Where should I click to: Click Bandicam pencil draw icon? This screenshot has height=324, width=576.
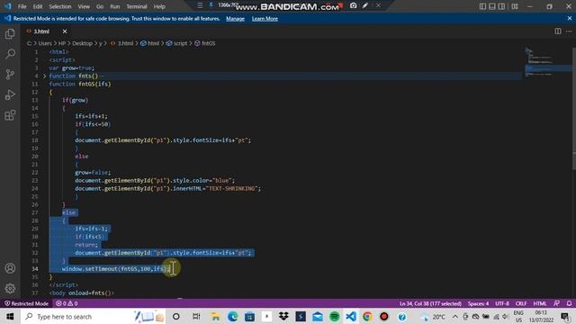pos(365,5)
